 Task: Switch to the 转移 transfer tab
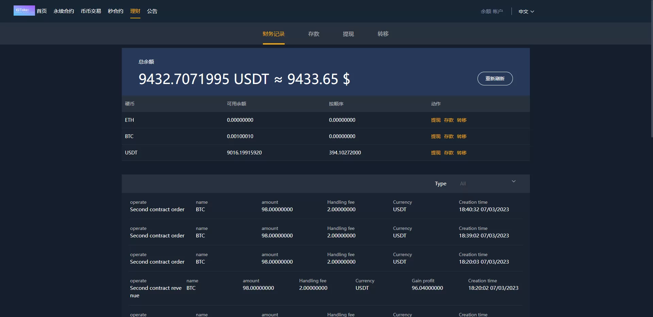383,34
